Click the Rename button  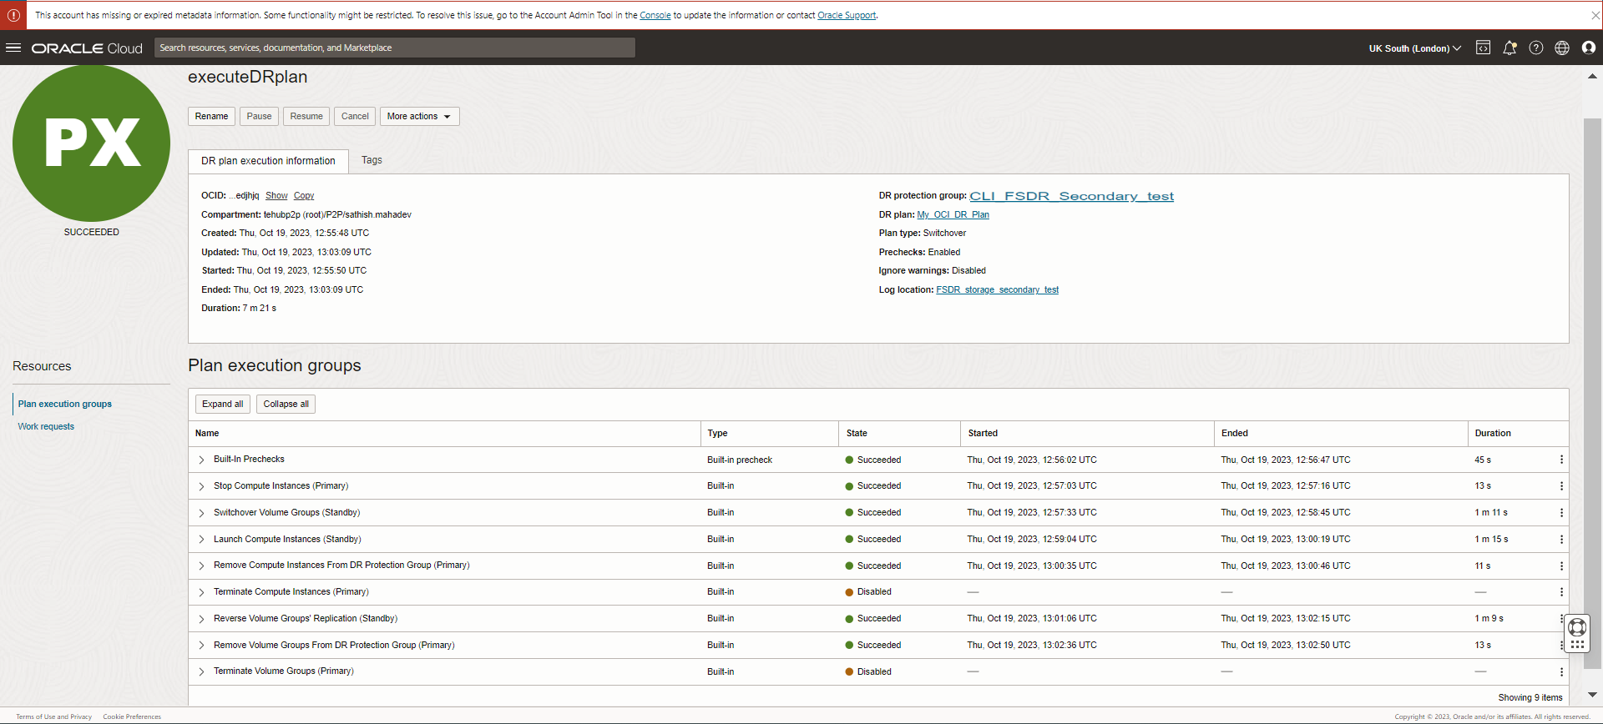[x=211, y=117]
